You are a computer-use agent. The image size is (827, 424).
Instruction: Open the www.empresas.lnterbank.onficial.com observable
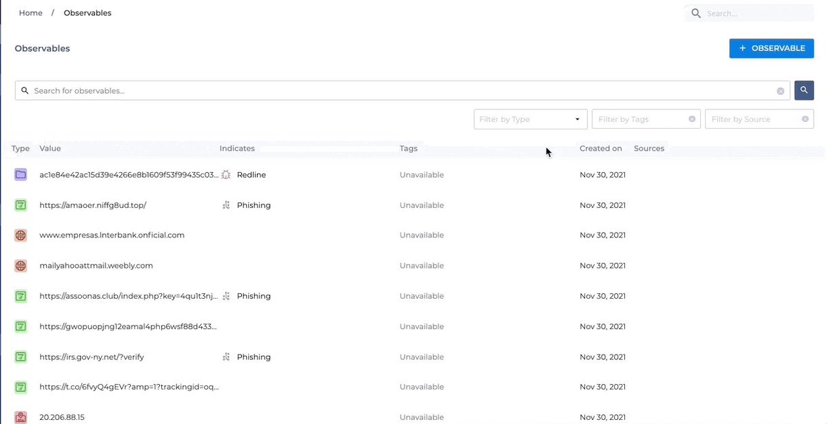(x=112, y=235)
